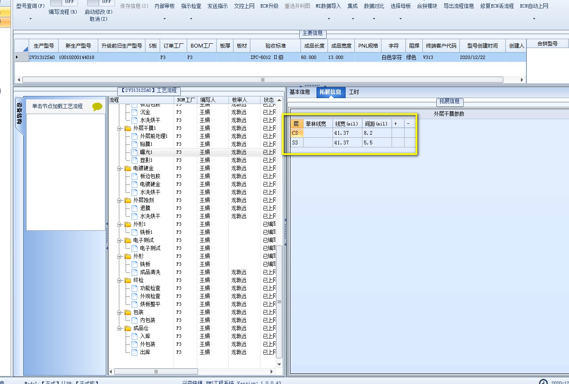
Task: Click the folder icon of 终检
Action: pyautogui.click(x=128, y=280)
